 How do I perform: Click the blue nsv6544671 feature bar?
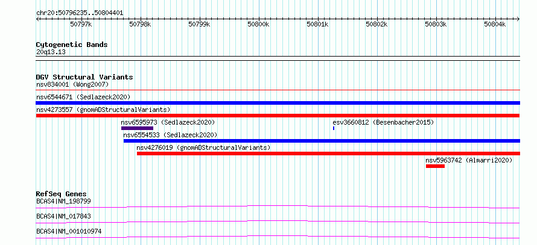278,103
